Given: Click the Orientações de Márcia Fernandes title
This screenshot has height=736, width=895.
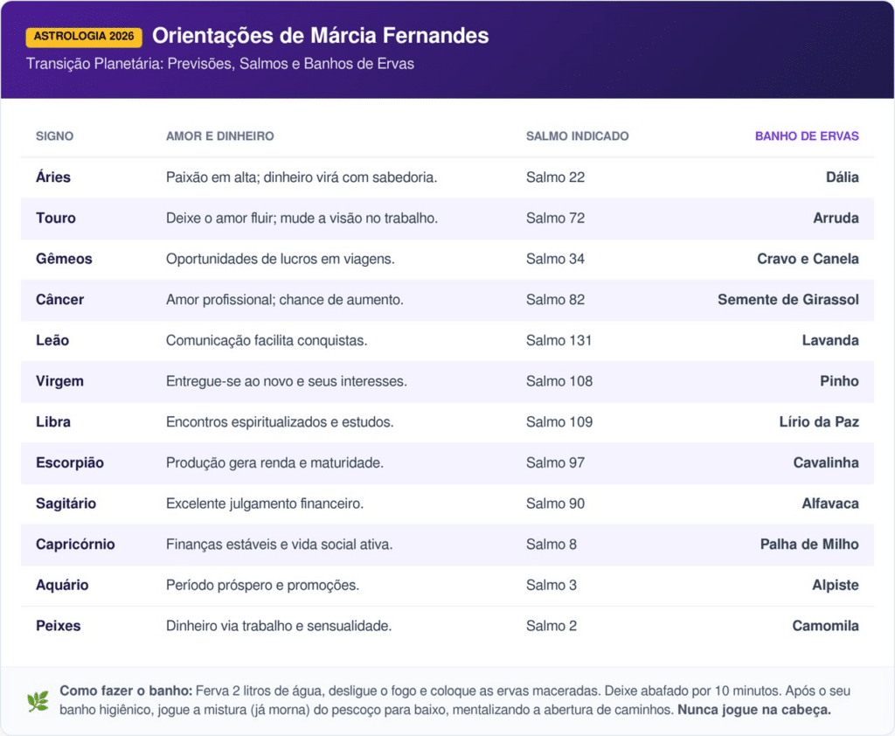Looking at the screenshot, I should (x=320, y=36).
